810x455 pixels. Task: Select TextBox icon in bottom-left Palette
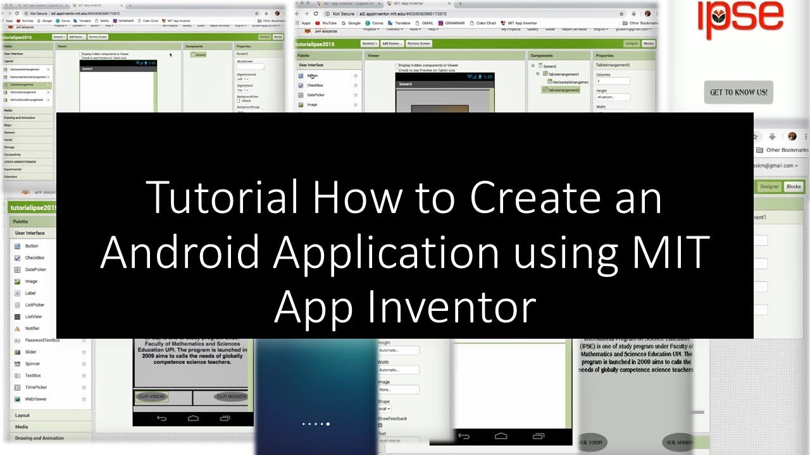click(x=18, y=375)
